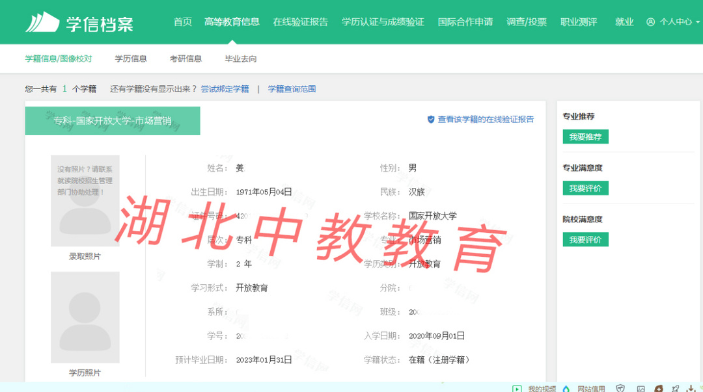Image resolution: width=703 pixels, height=392 pixels.
Task: Open the 个人中心 user account icon
Action: pos(650,22)
